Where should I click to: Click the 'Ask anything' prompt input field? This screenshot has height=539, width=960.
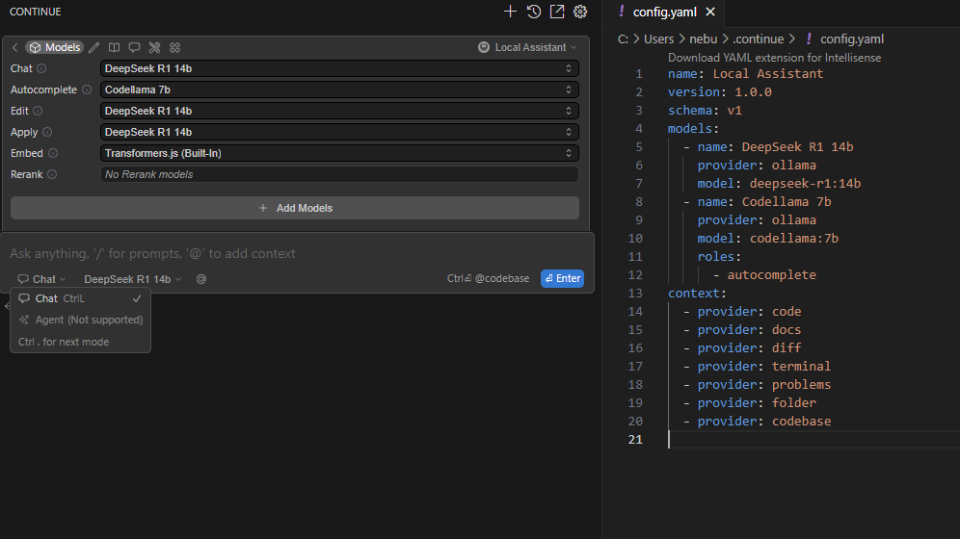point(297,253)
